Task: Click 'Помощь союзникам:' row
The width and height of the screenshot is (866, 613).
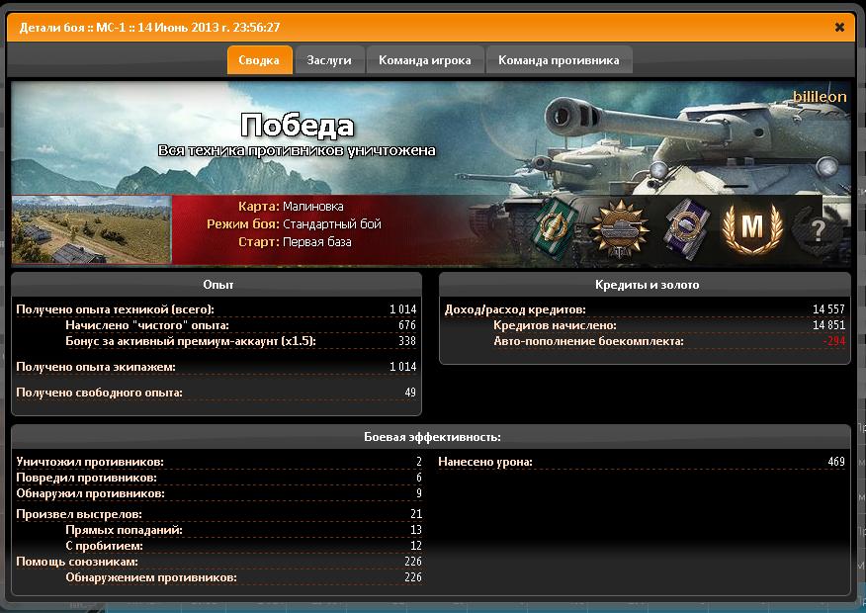Action: tap(219, 562)
